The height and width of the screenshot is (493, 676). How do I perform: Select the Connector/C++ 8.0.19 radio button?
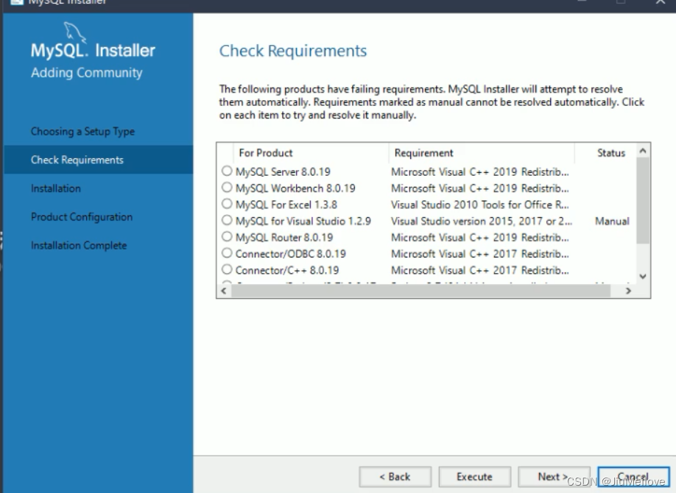[227, 269]
